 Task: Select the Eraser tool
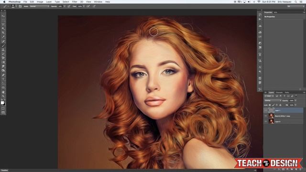pos(3,58)
